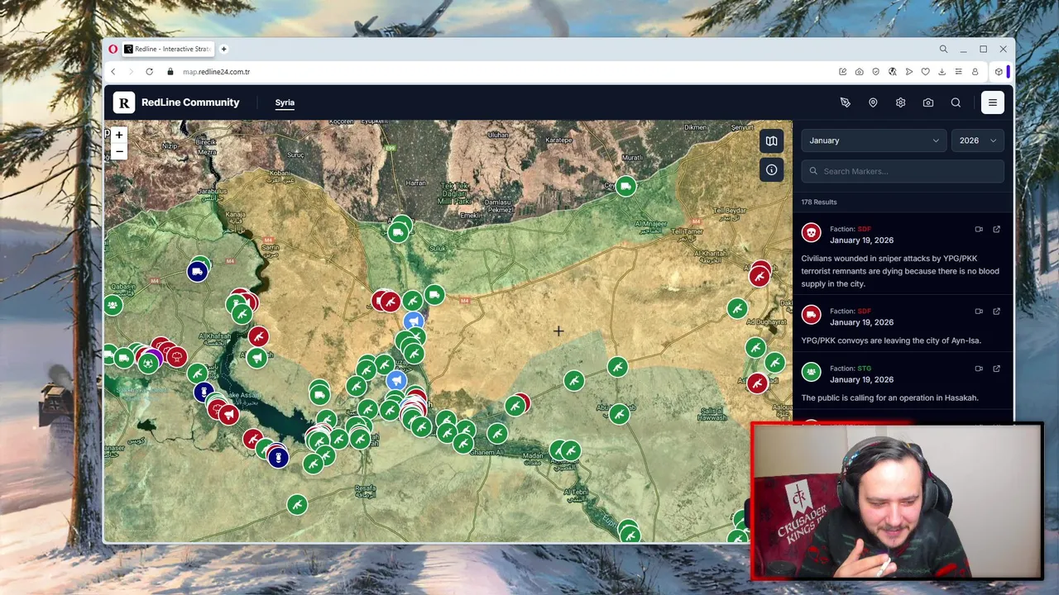This screenshot has height=595, width=1059.
Task: Zoom in on the map
Action: (x=119, y=135)
